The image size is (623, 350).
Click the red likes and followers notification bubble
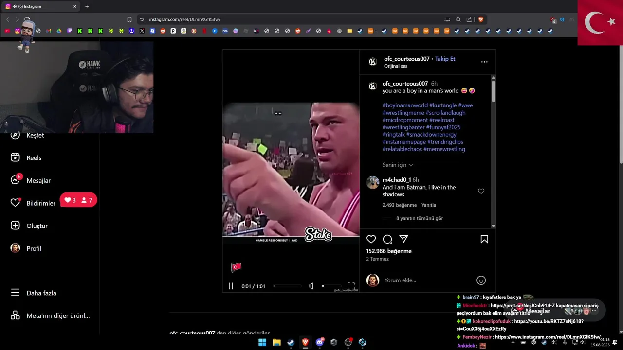tap(78, 200)
